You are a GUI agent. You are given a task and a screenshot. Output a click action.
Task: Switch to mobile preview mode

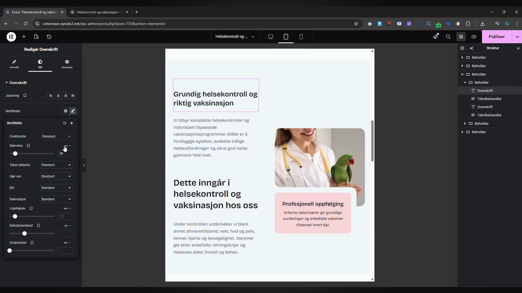pos(301,36)
